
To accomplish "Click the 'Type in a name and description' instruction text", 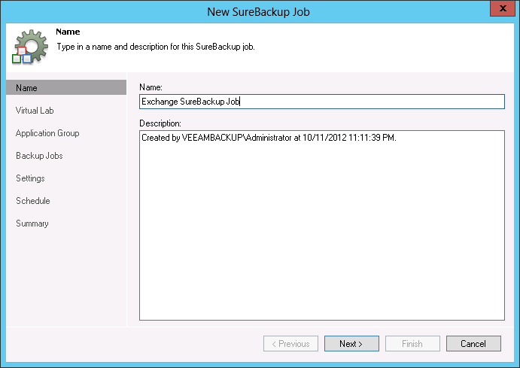I will coord(156,47).
